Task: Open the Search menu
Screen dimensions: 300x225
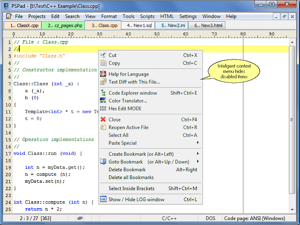Action: coord(72,16)
